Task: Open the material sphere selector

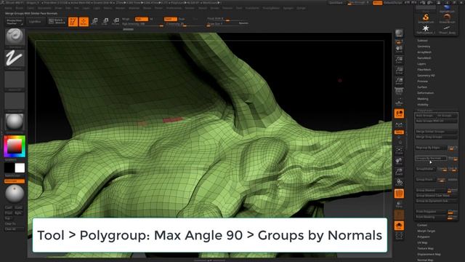Action: pyautogui.click(x=15, y=122)
